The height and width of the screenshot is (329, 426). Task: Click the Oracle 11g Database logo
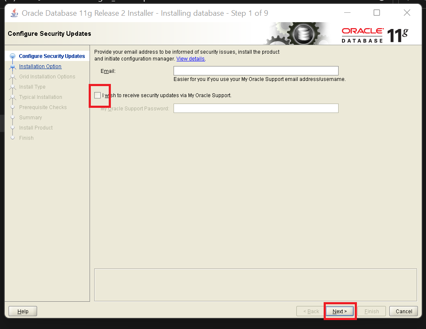pyautogui.click(x=375, y=35)
